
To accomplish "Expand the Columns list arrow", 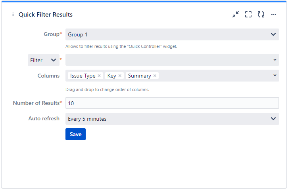I will pyautogui.click(x=275, y=75).
